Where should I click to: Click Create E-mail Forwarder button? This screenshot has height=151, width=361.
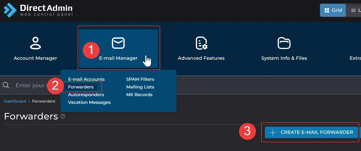click(311, 132)
